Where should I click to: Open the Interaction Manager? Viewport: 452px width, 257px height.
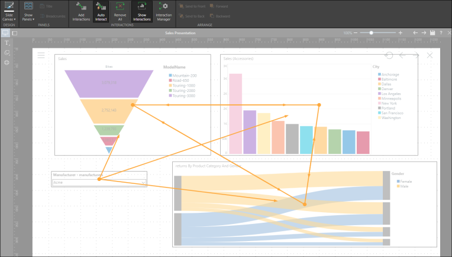click(163, 11)
